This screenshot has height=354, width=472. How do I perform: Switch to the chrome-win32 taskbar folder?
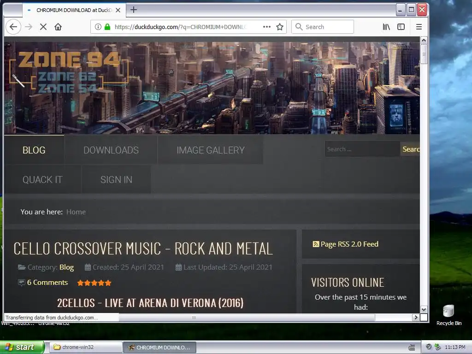[x=85, y=347]
